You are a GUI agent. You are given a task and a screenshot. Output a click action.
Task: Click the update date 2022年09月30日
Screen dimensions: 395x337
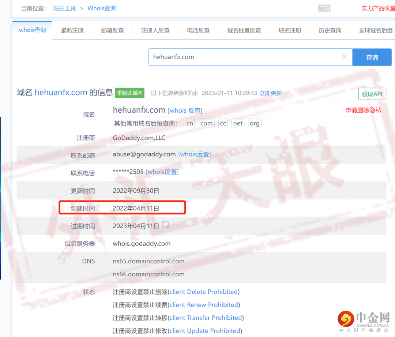[136, 191]
